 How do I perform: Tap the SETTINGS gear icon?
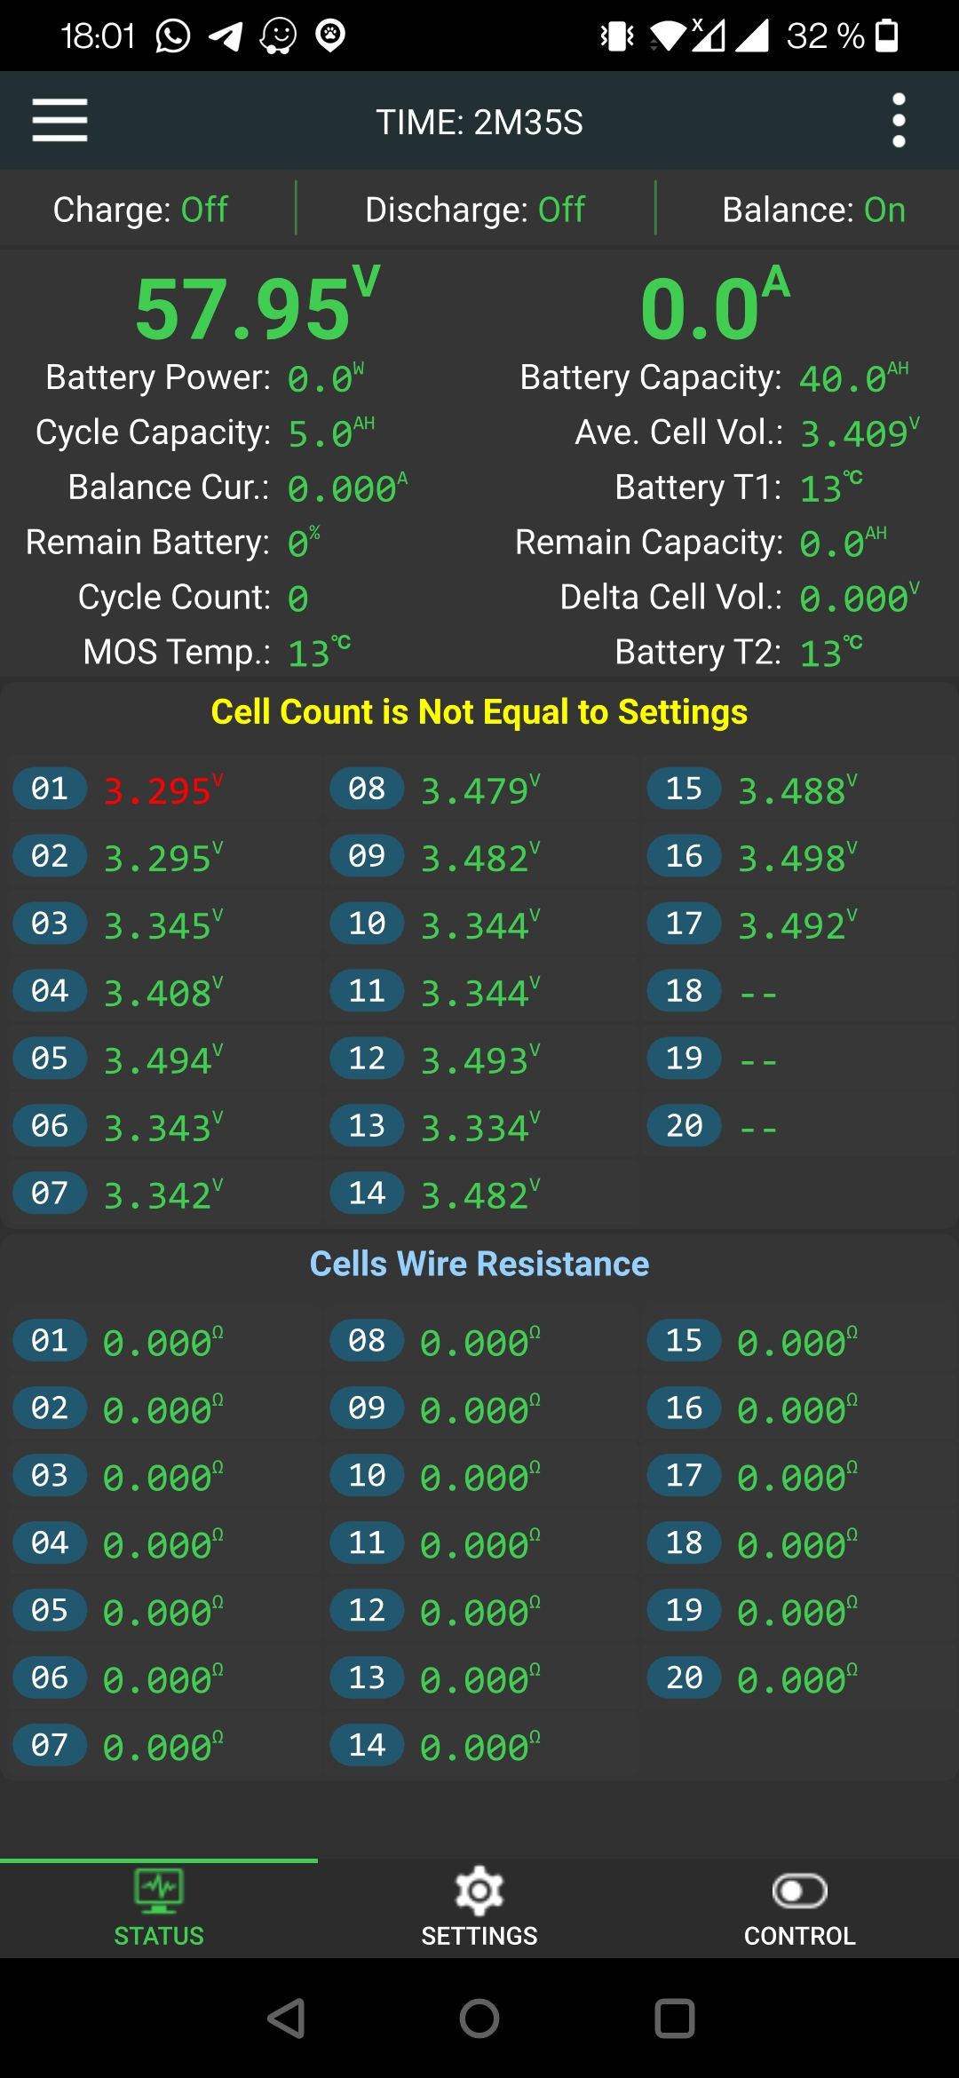tap(479, 1891)
